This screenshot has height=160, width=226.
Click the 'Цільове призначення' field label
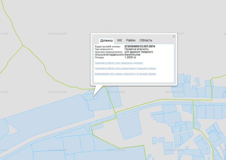[108, 52]
